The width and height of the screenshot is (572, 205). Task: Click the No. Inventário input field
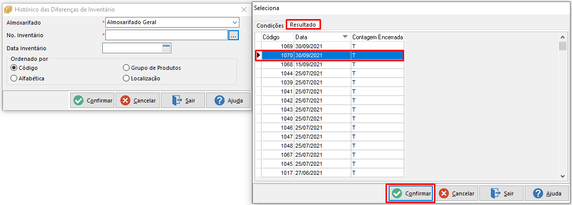point(167,35)
